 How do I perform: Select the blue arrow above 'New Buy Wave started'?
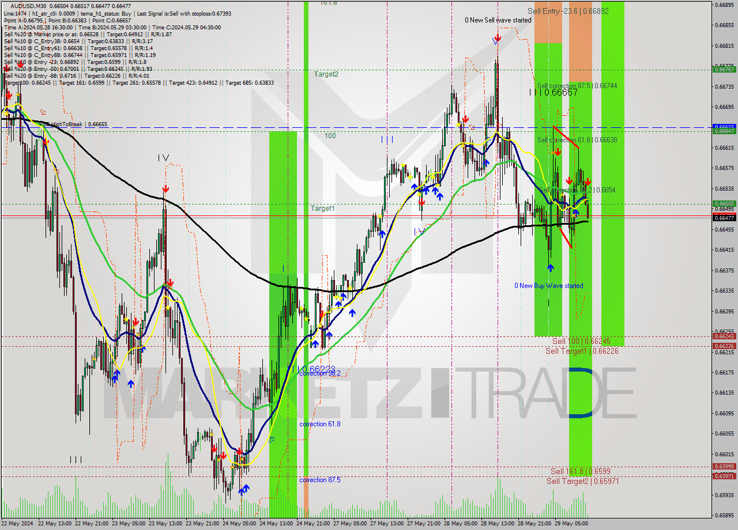[x=551, y=268]
